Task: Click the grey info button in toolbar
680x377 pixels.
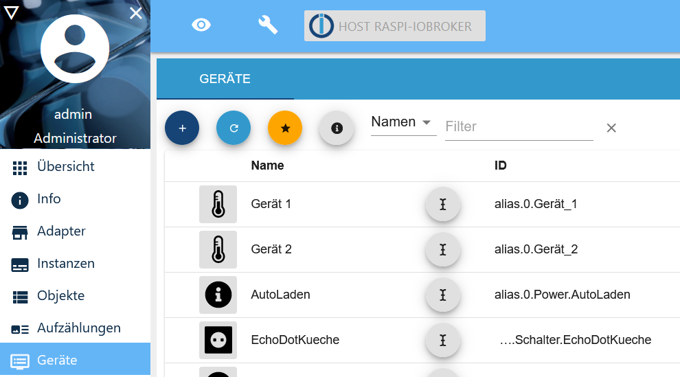Action: pyautogui.click(x=337, y=128)
